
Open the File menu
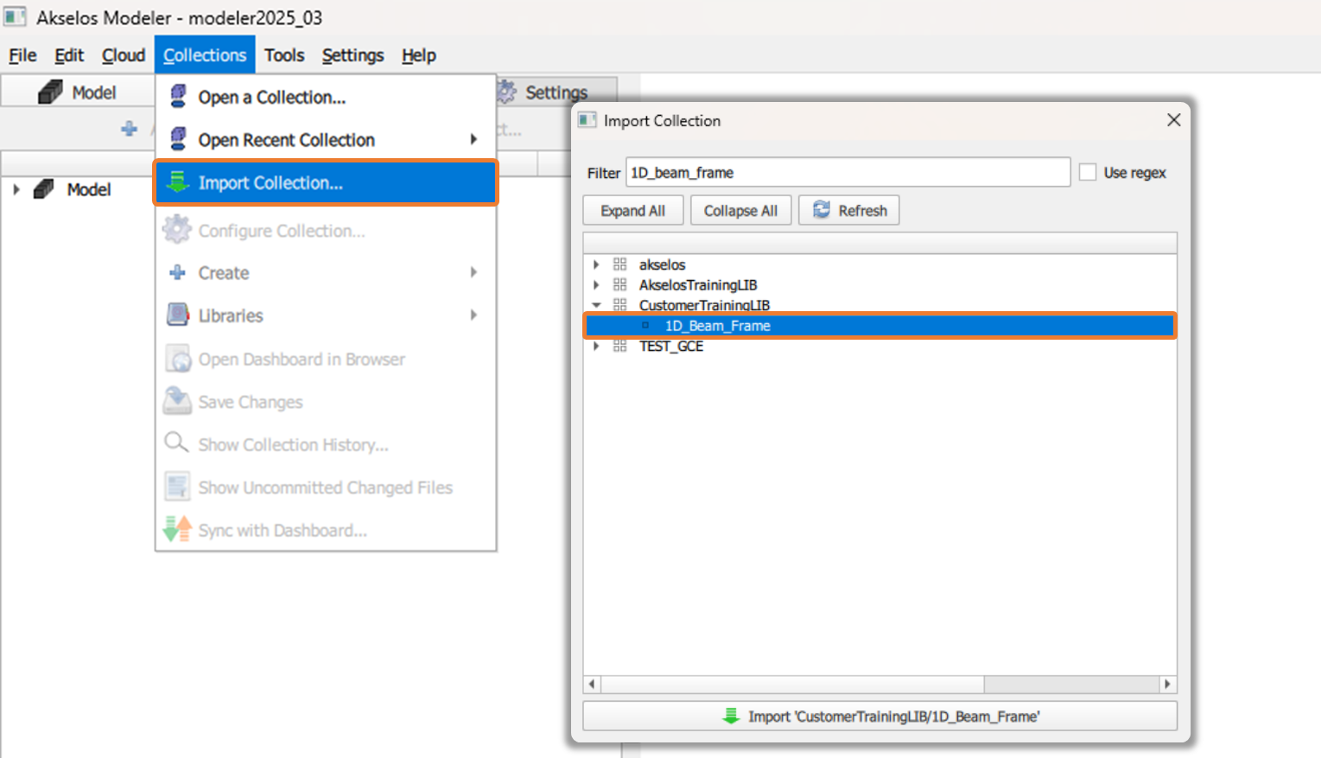pyautogui.click(x=22, y=55)
